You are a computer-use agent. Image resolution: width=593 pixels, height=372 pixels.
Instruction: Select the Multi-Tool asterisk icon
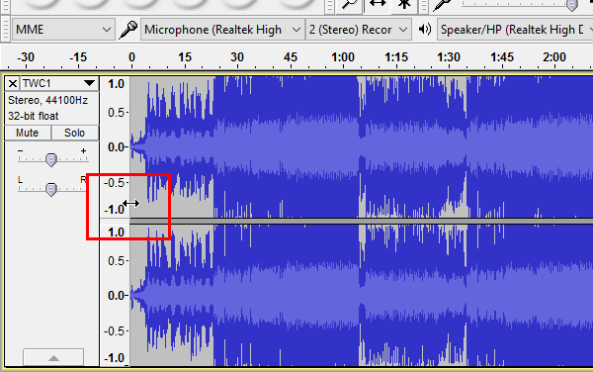(x=404, y=5)
